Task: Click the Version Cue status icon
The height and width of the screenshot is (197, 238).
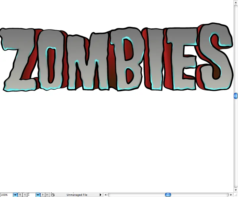Action: (53, 195)
